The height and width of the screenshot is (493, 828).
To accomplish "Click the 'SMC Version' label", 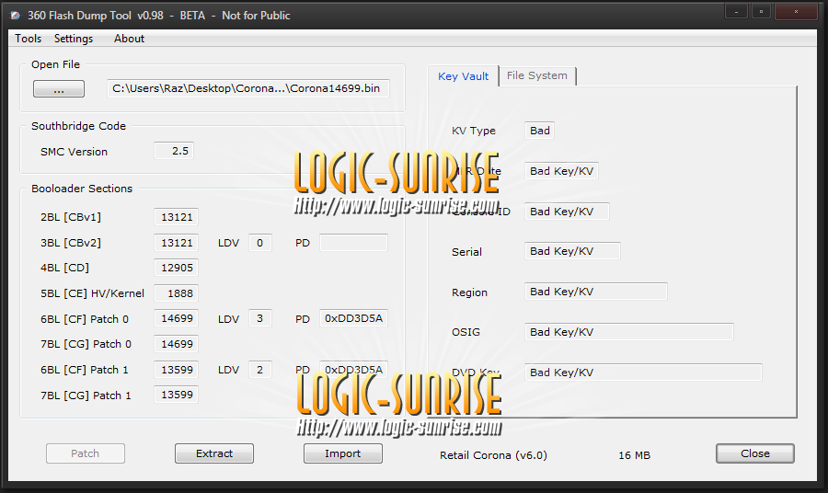I will pyautogui.click(x=74, y=152).
